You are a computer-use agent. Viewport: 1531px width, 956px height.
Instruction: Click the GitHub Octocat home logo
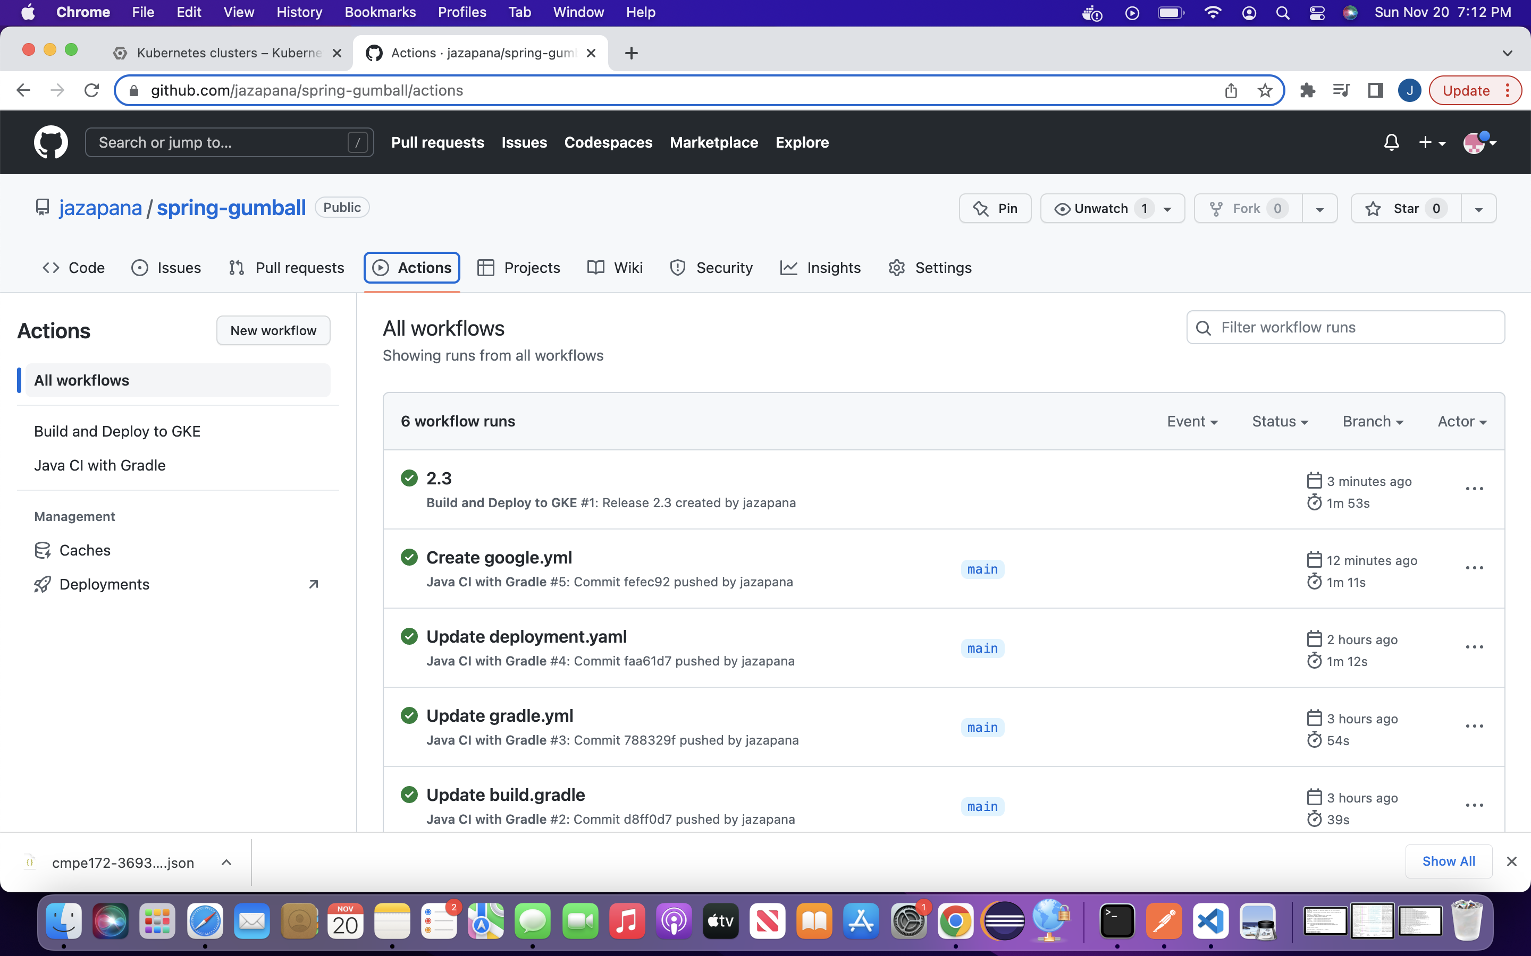coord(51,142)
